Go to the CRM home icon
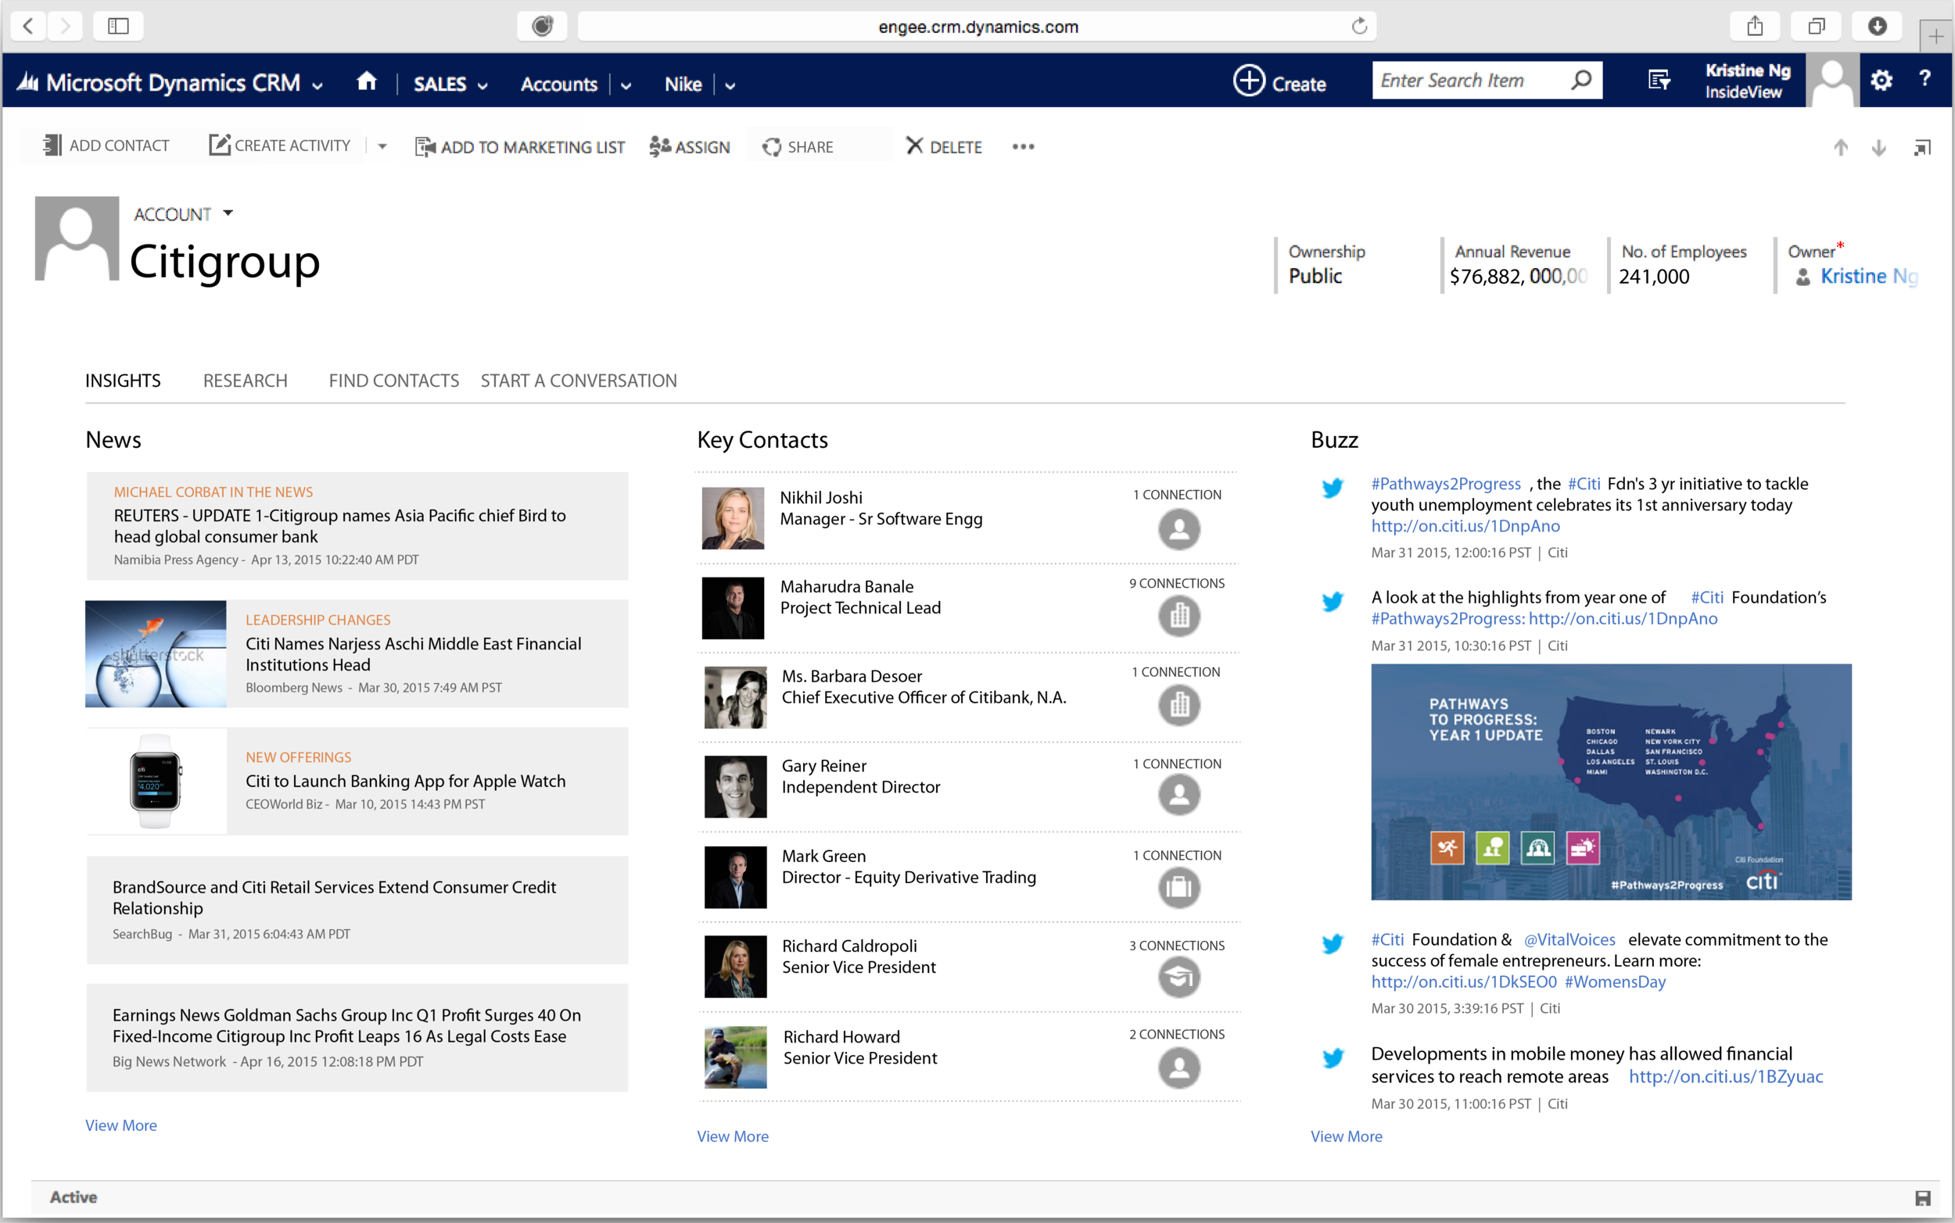This screenshot has width=1955, height=1223. (x=367, y=82)
